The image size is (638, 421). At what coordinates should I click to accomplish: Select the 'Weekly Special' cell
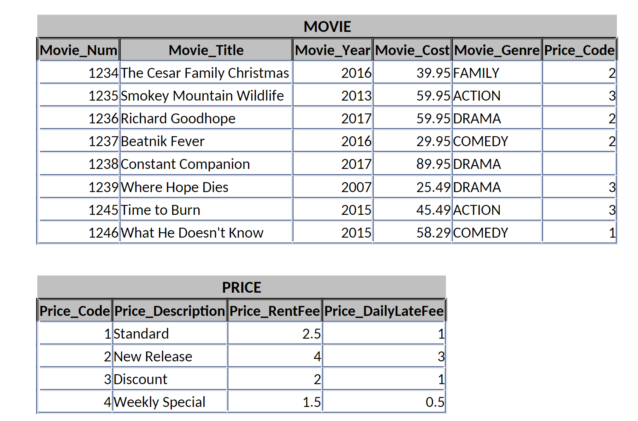[169, 402]
